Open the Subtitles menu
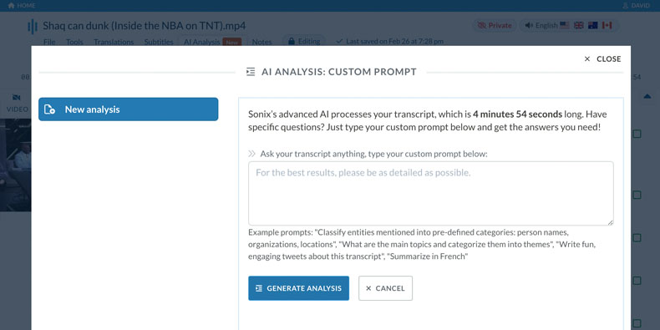 coord(159,42)
